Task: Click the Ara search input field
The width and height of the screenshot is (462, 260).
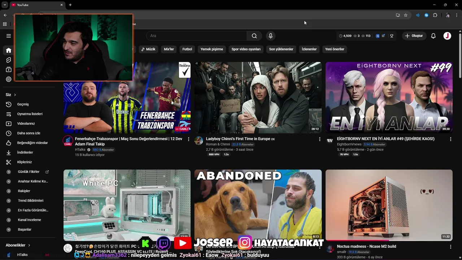Action: coord(197,36)
